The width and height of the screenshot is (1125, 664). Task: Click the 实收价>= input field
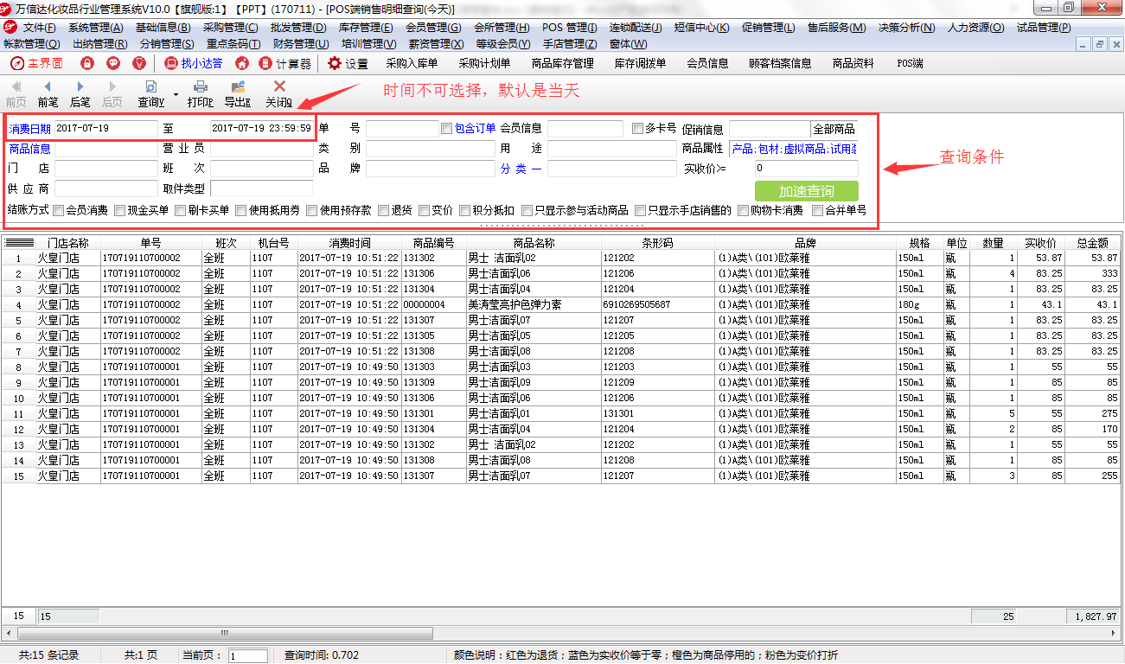pyautogui.click(x=806, y=169)
